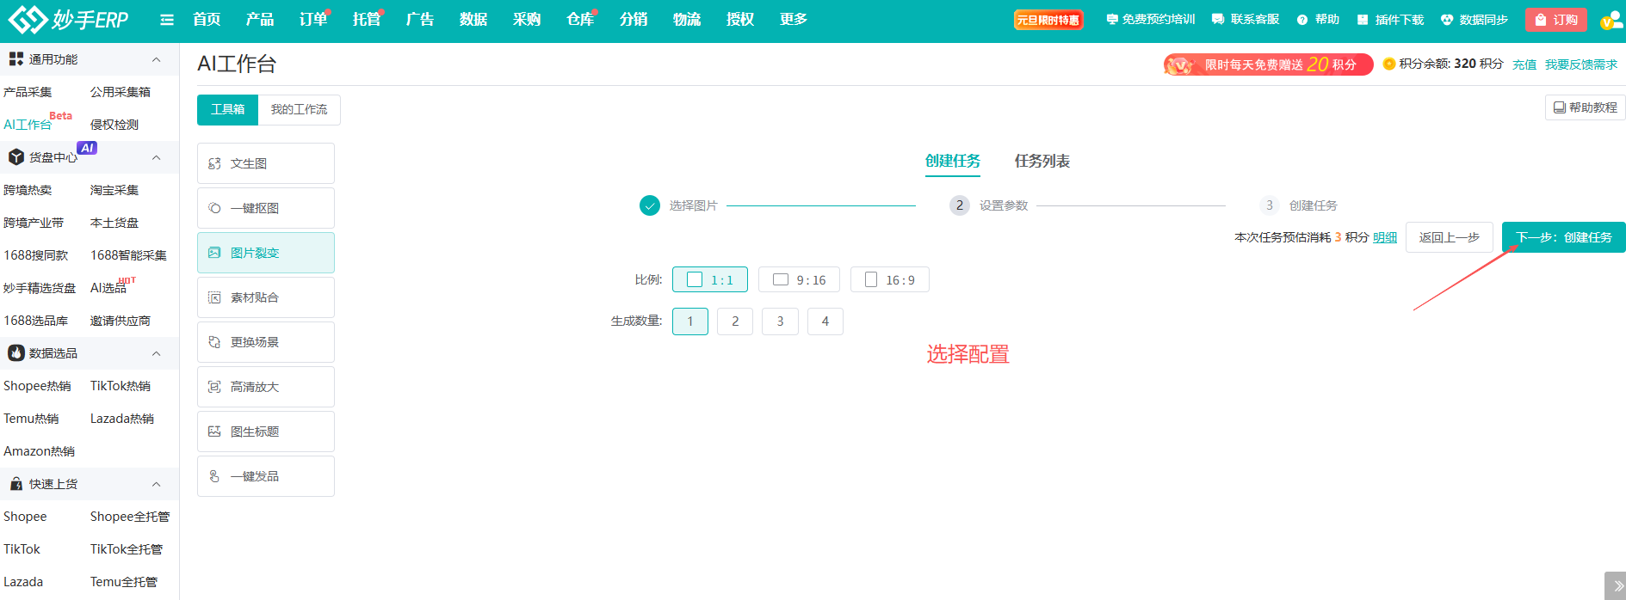Select the 一键发品 tool

[265, 476]
